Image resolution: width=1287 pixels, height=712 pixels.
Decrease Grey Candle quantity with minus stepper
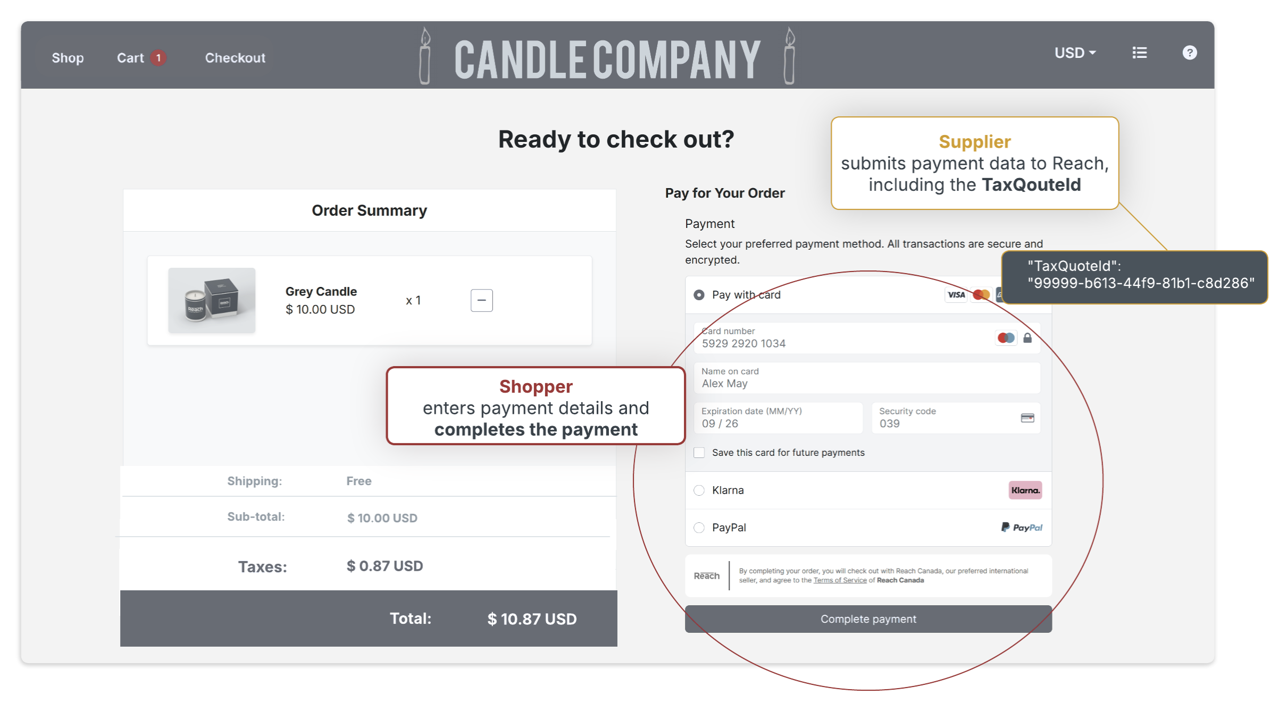click(481, 300)
